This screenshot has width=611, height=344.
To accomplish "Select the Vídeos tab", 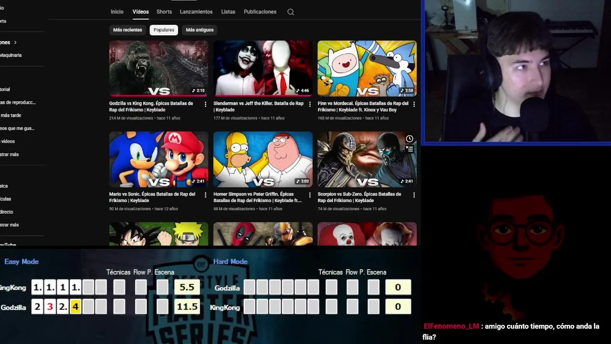I will (x=141, y=12).
